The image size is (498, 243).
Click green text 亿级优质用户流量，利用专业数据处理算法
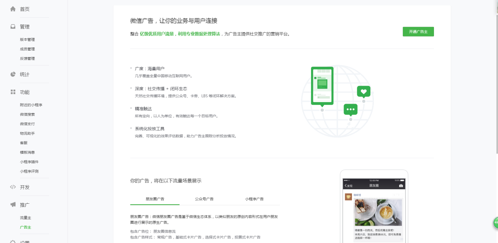click(x=180, y=34)
